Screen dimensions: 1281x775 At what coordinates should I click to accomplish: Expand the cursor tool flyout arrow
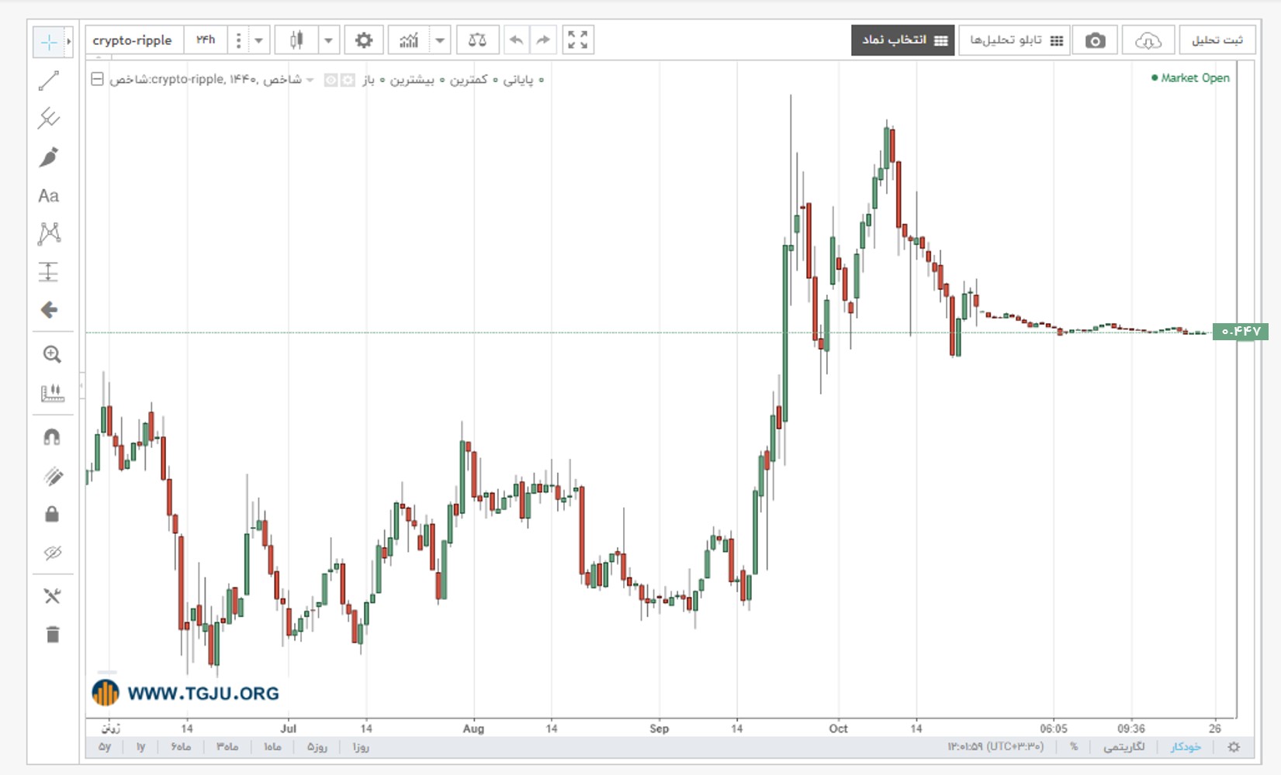pos(69,42)
